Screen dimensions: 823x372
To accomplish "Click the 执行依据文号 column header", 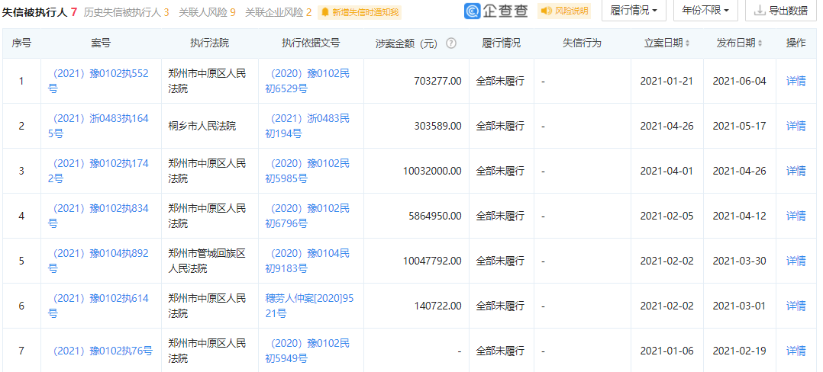I will pyautogui.click(x=311, y=43).
